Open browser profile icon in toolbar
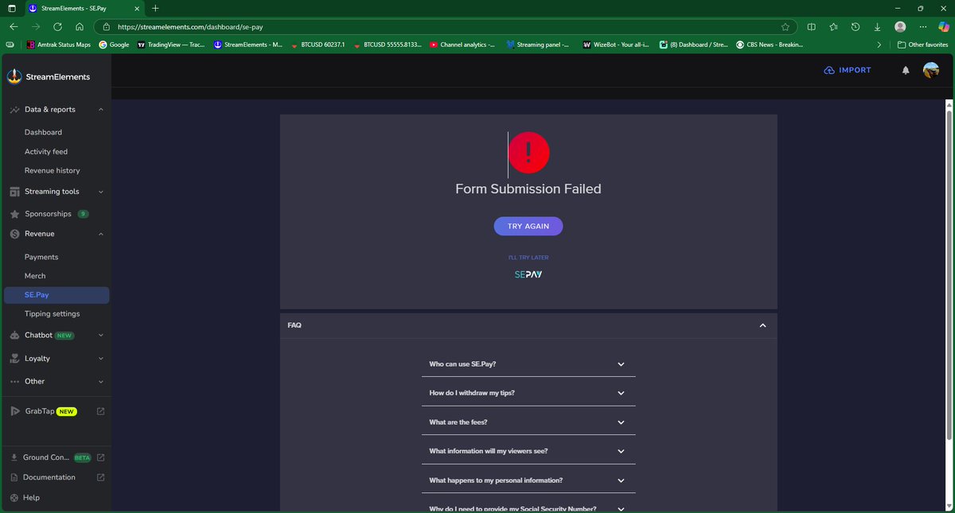The width and height of the screenshot is (955, 513). [x=900, y=26]
